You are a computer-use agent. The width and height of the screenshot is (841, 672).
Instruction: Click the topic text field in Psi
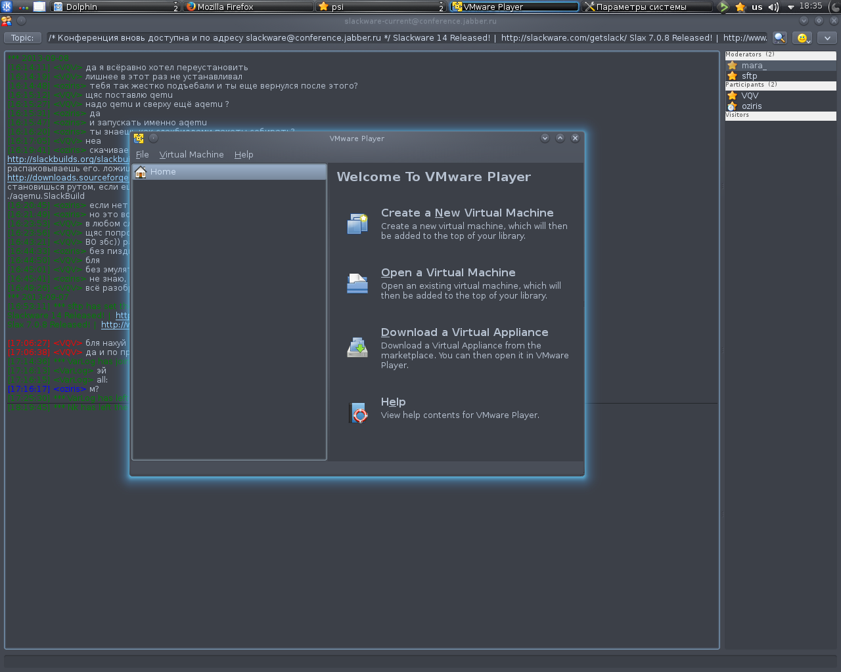coord(407,38)
